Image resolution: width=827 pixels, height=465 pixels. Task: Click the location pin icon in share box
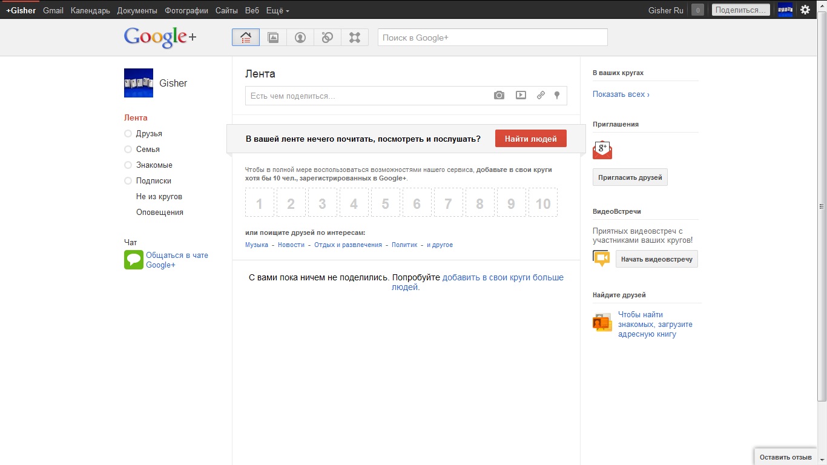tap(557, 96)
